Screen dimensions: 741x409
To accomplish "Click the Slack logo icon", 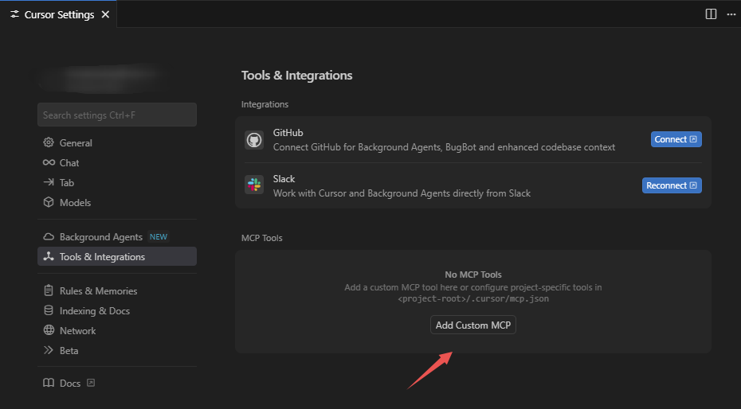I will coord(254,185).
